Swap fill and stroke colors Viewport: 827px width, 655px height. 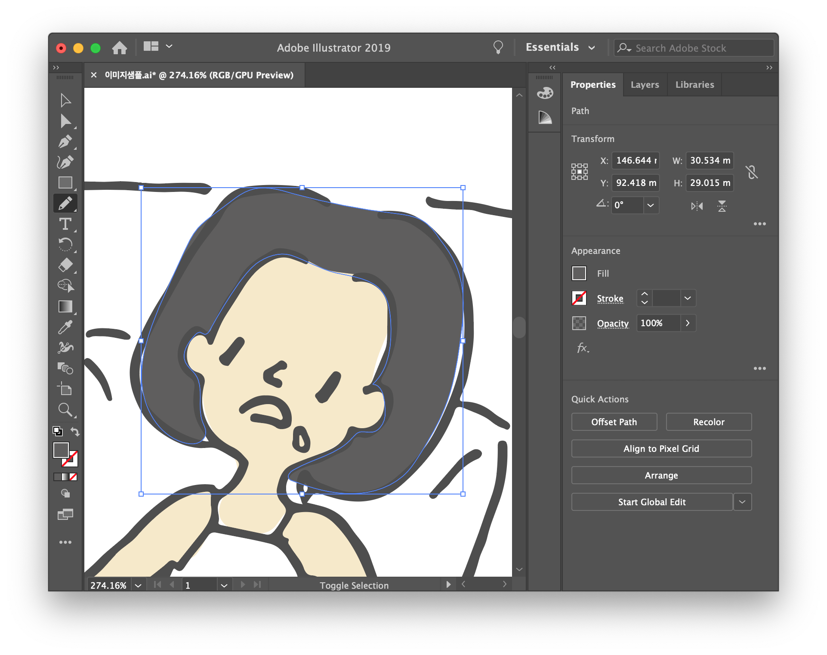75,431
